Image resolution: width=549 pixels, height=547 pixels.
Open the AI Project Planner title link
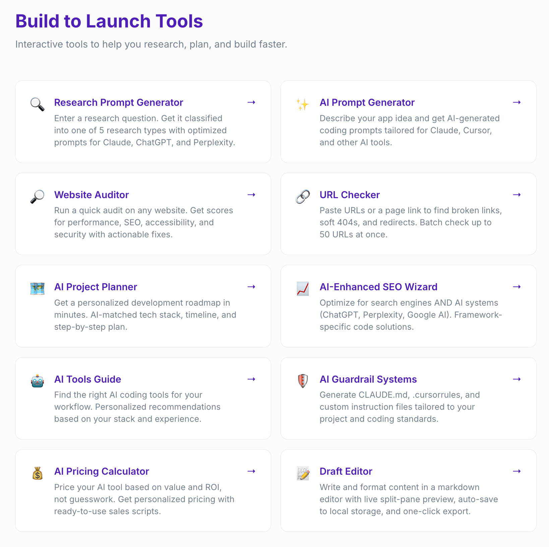tap(96, 287)
